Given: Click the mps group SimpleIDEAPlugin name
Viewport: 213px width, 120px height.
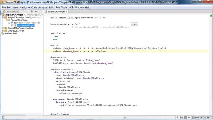Looking at the screenshot, I should (77, 99).
